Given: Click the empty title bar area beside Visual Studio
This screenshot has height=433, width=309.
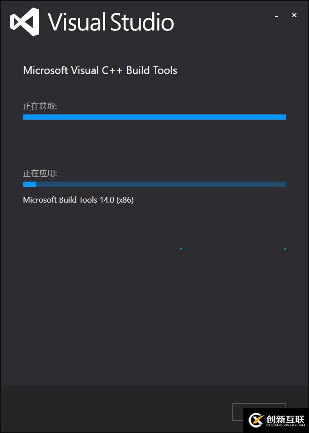Looking at the screenshot, I should click(224, 22).
